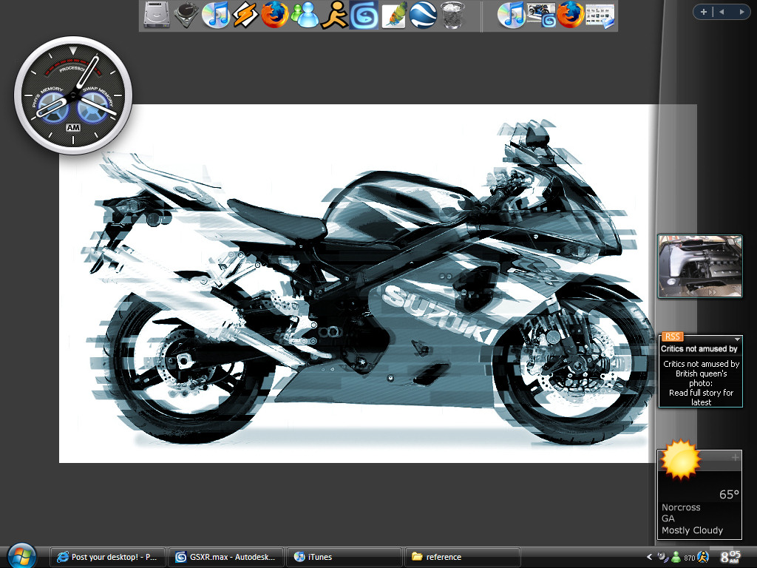Switch to the iTunes taskbar button
The height and width of the screenshot is (568, 757).
(x=344, y=557)
